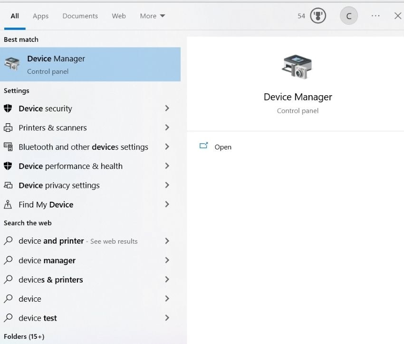
Task: Open Device Manager from the preview pane
Action: click(222, 147)
